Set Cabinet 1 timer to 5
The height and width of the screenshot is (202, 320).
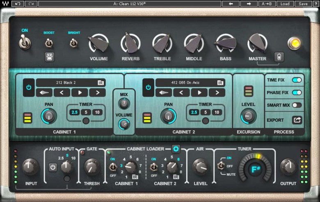(x=86, y=112)
